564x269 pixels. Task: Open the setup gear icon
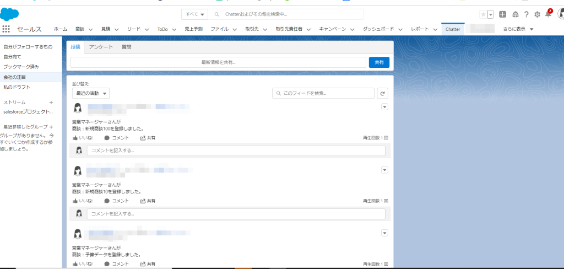coord(537,14)
